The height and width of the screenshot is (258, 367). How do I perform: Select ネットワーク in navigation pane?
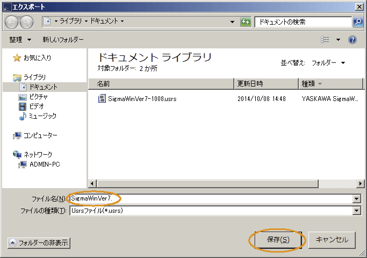33,154
